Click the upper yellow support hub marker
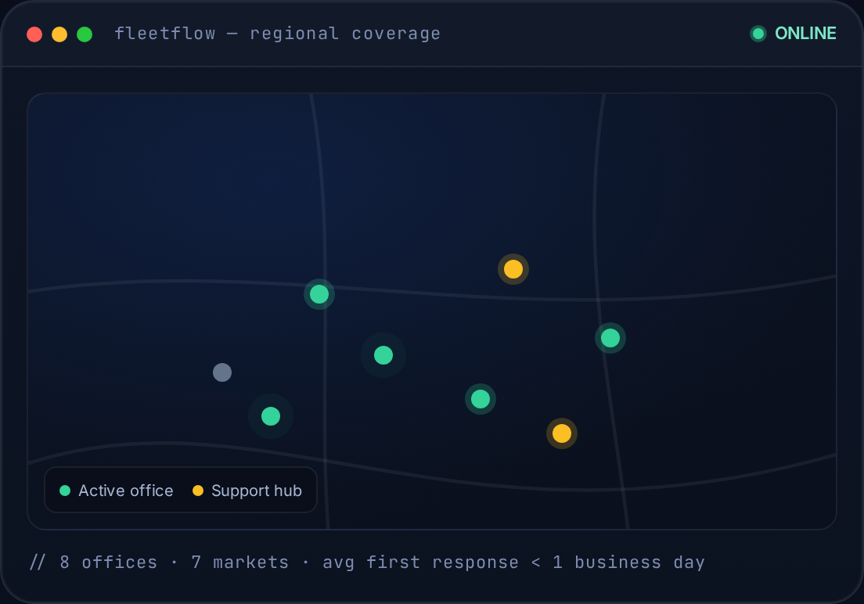The width and height of the screenshot is (864, 604). coord(513,269)
